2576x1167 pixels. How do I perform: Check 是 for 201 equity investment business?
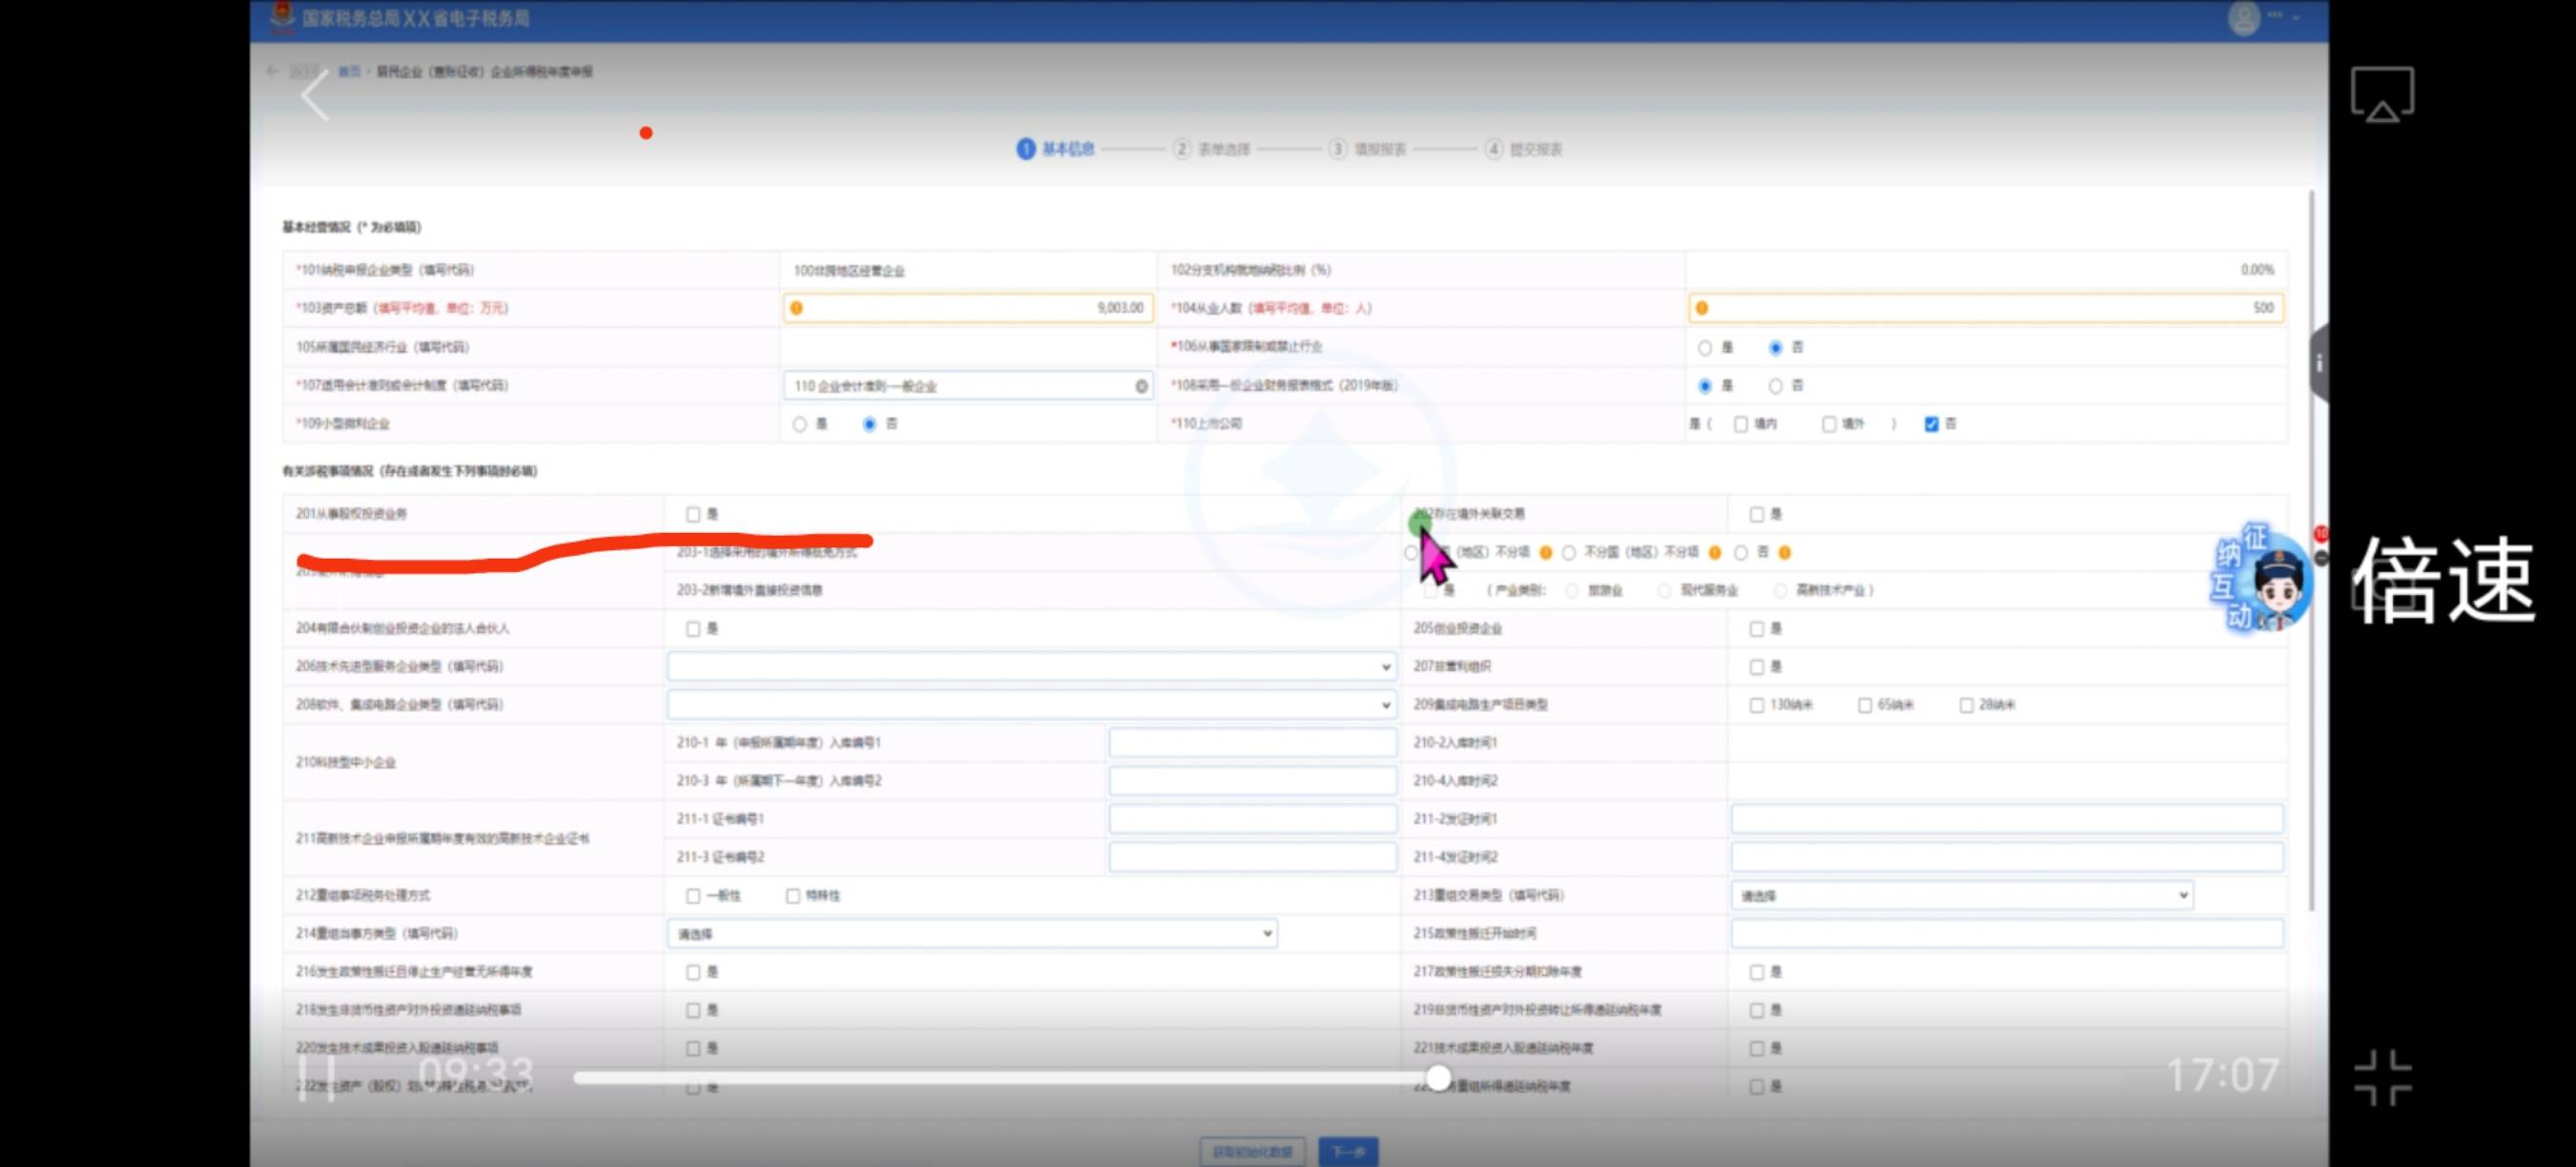693,514
